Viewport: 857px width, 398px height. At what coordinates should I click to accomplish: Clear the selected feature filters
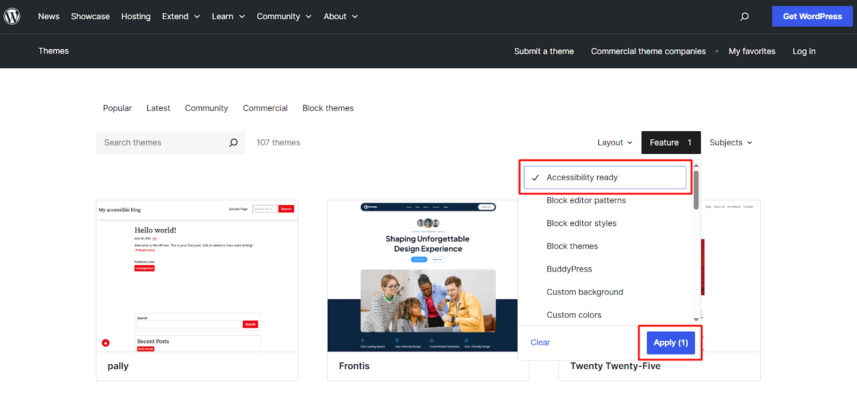[540, 343]
